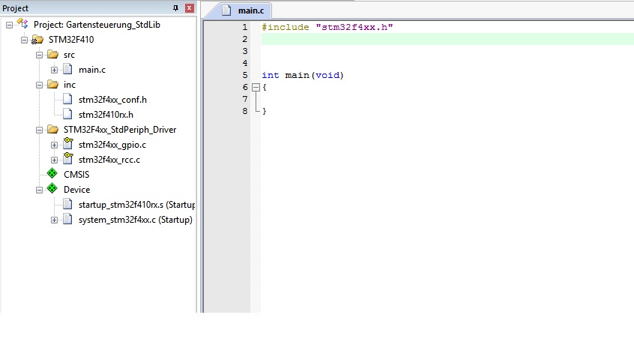Click the key-marked stm32f4xx_rcc.c icon
Viewport: 634px width, 345px height.
click(x=68, y=158)
